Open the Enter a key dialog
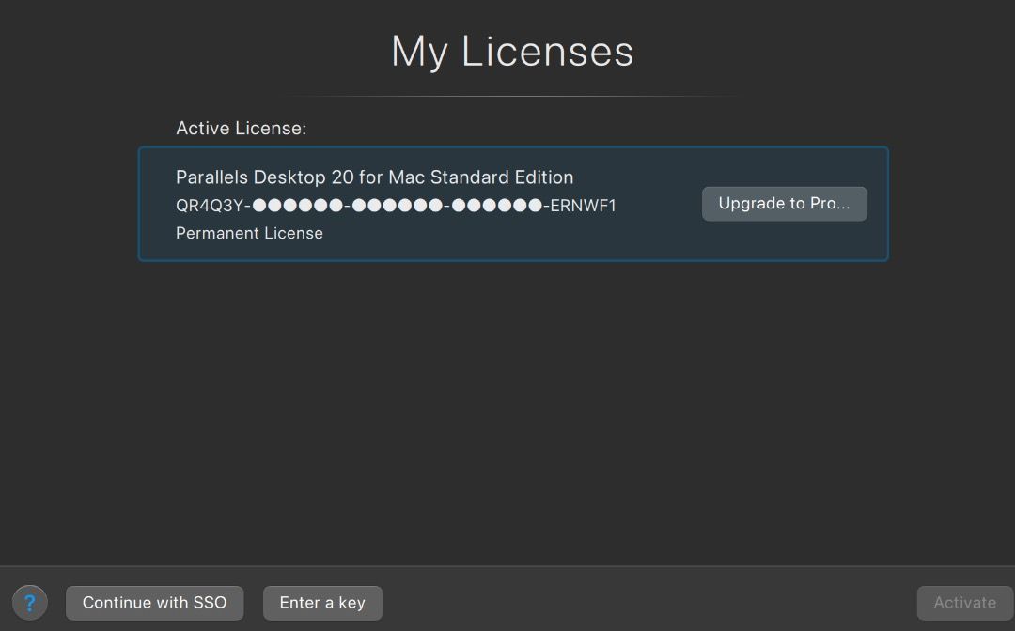The height and width of the screenshot is (631, 1015). [322, 603]
